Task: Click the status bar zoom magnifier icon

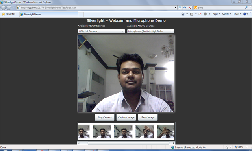Action: point(236,147)
